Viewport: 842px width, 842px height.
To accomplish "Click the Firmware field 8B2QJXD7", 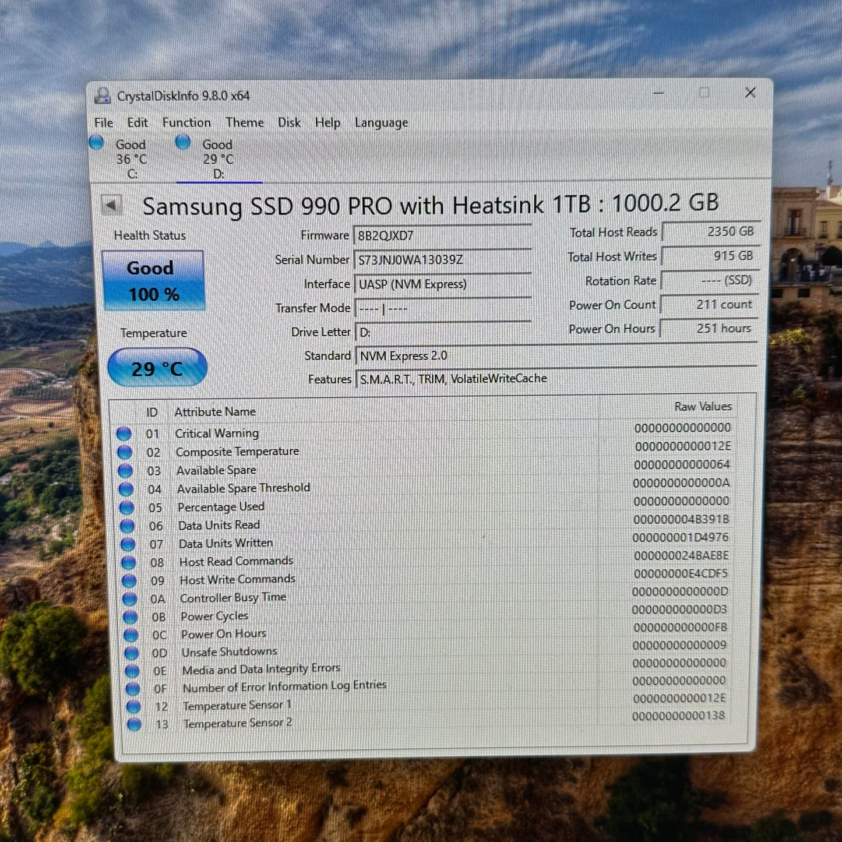I will (x=442, y=235).
